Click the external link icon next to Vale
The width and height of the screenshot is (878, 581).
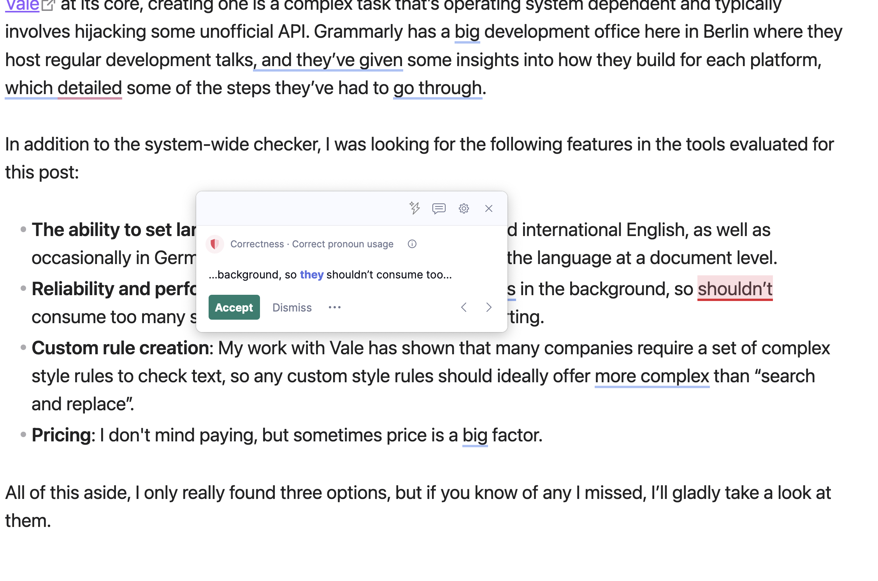[47, 4]
